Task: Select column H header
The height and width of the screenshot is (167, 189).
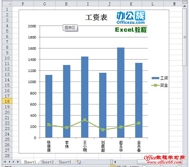Action: click(66, 4)
